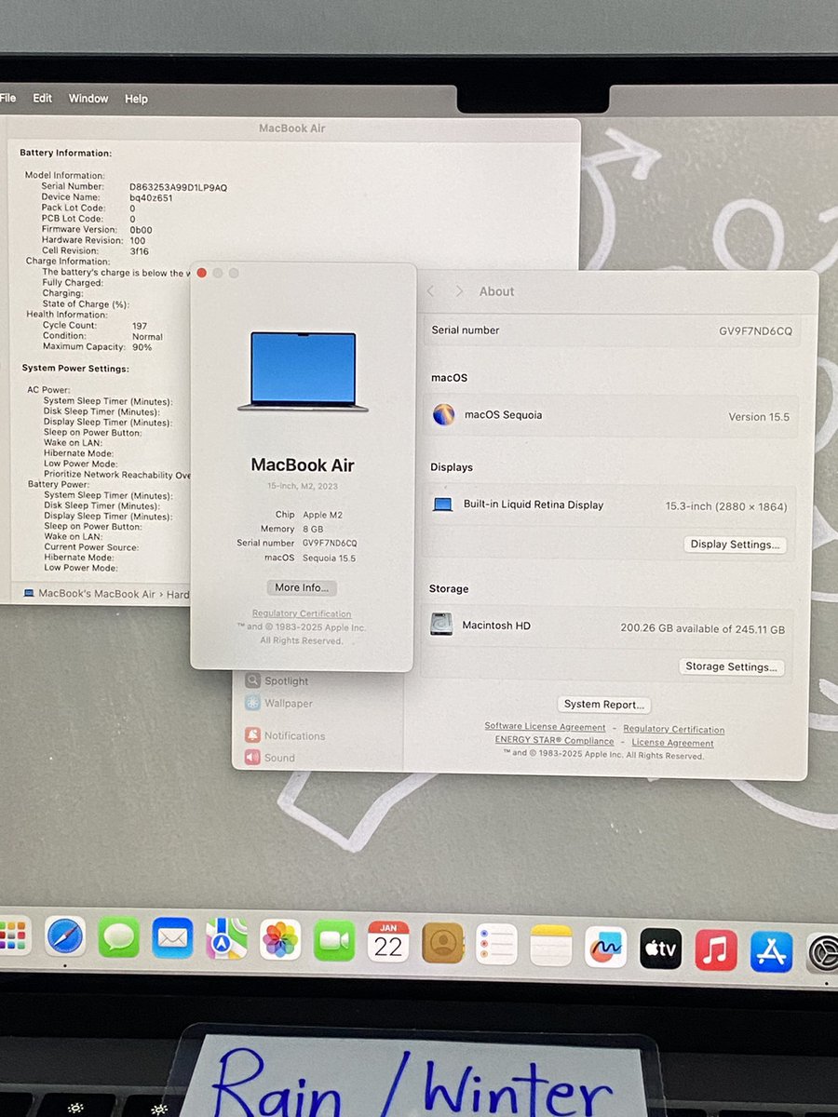The image size is (838, 1117).
Task: Open the Window menu
Action: [88, 98]
